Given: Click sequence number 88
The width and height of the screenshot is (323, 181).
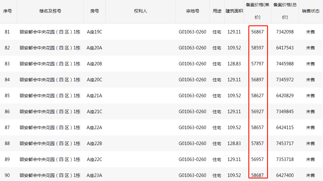Looking at the screenshot, I should point(7,143).
